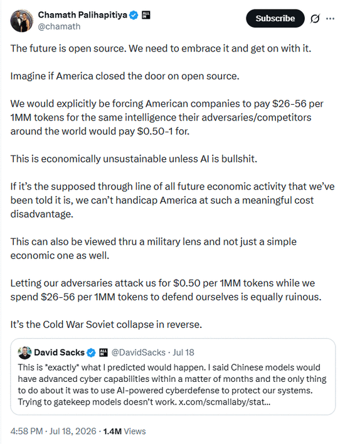The image size is (345, 444).
Task: Click the Grok explain-post icon
Action: 315,19
